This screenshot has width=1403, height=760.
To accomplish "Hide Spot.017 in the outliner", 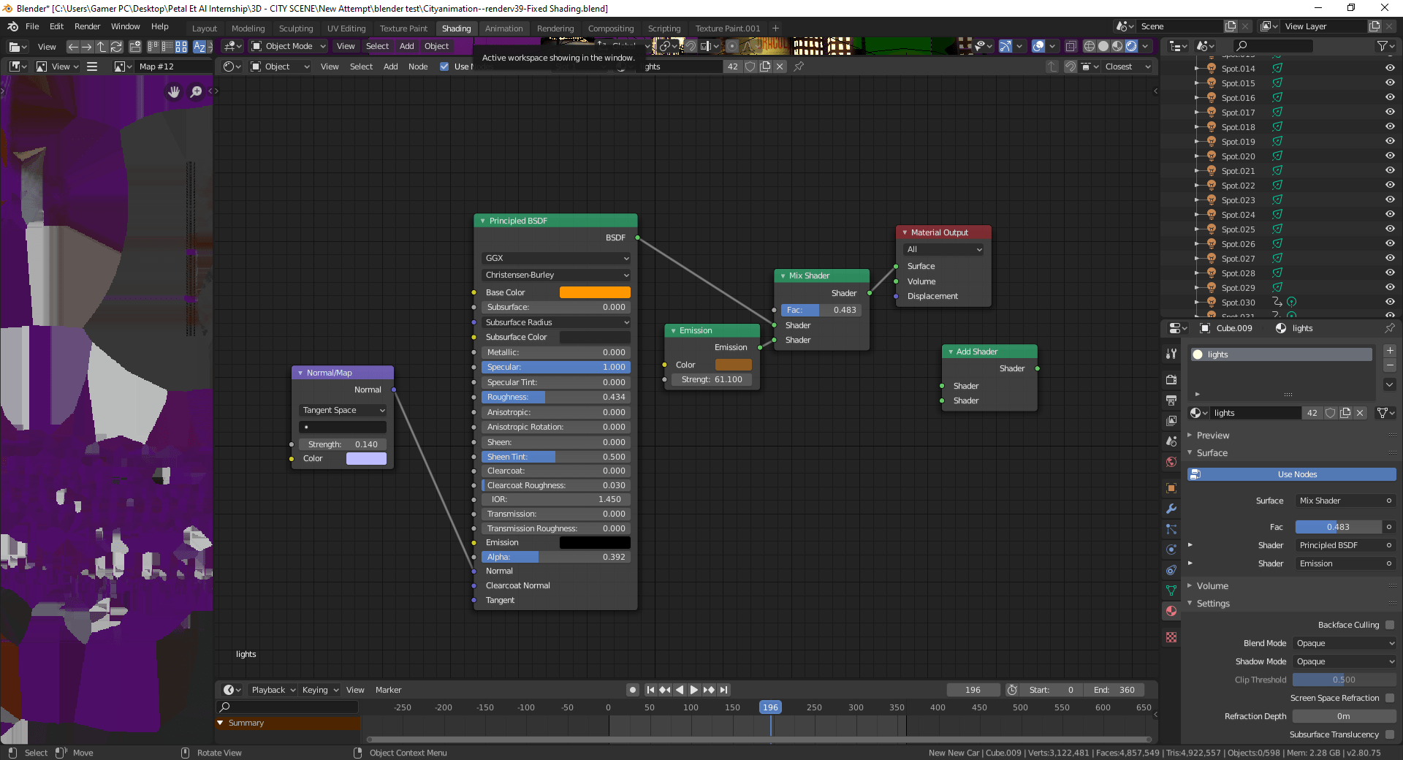I will (1389, 112).
